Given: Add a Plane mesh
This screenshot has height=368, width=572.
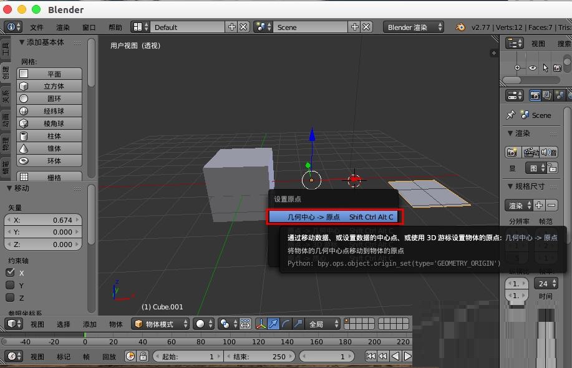Looking at the screenshot, I should pos(49,74).
